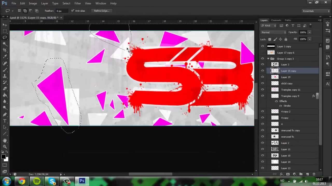This screenshot has width=332, height=186.
Task: Select the Rectangular Marquee tool
Action: click(5, 31)
